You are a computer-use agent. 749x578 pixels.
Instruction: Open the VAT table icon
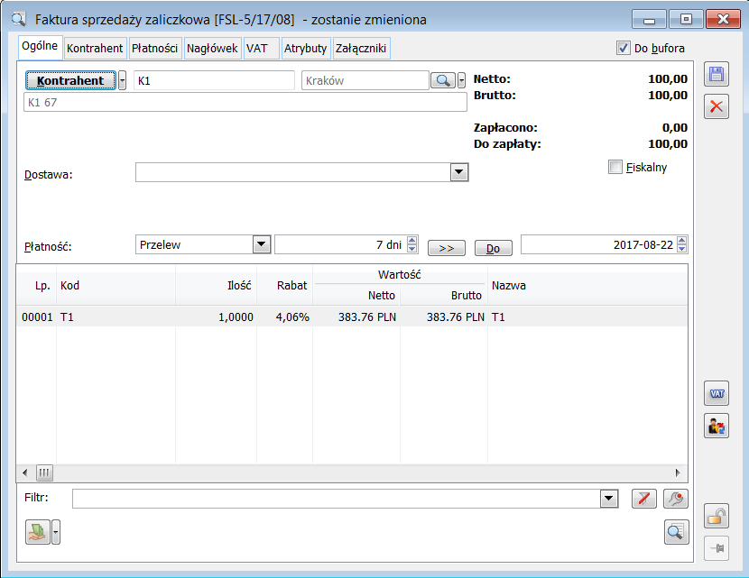(x=717, y=393)
